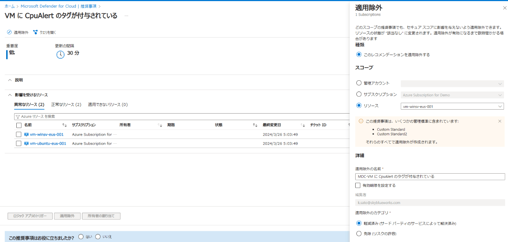Click vm-winsv row 2024/3/26 5:03:49 date
This screenshot has height=242, width=508.
[x=280, y=135]
